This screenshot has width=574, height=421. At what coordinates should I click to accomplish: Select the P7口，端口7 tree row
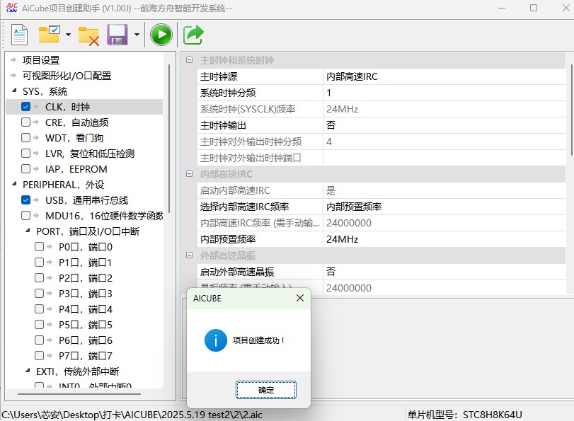86,356
